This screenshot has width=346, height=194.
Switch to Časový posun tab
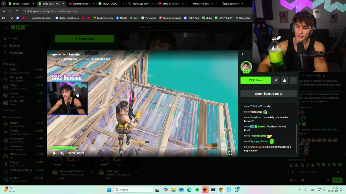[x=230, y=4]
